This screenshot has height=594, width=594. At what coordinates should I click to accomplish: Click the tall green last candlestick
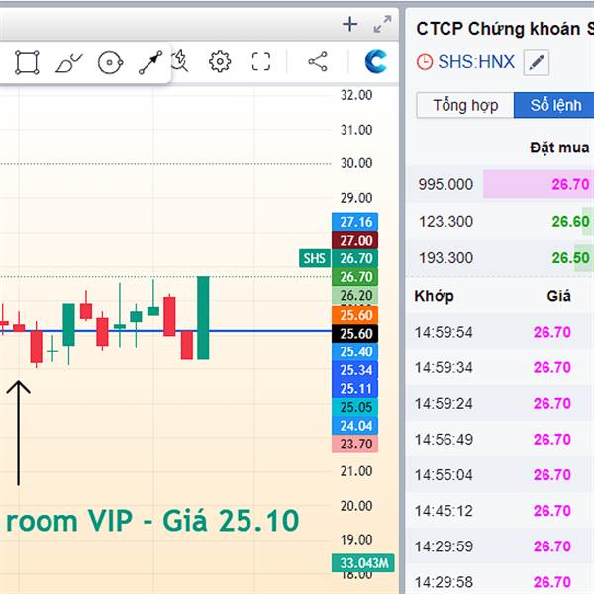tap(203, 318)
